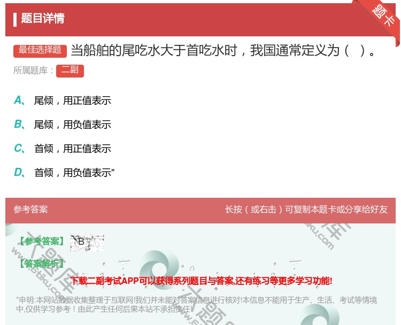Screen dimensions: 401x325
Task: Click the 题目详情 header title
Action: click(x=43, y=19)
